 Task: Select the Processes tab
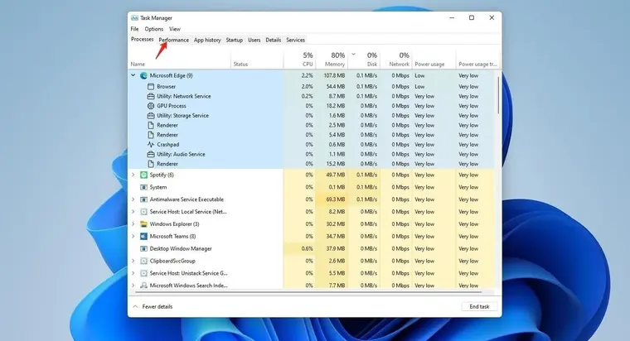pos(143,40)
